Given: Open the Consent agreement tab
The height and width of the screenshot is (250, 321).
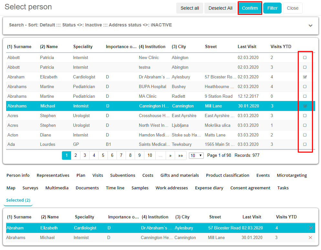Looking at the screenshot, I should (x=250, y=188).
